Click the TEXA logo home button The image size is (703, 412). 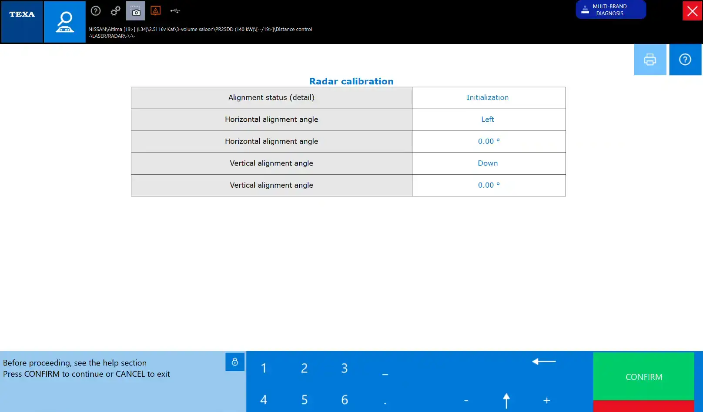point(22,22)
